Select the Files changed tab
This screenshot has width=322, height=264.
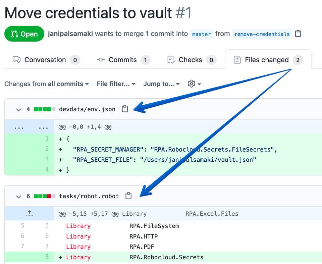[x=267, y=60]
